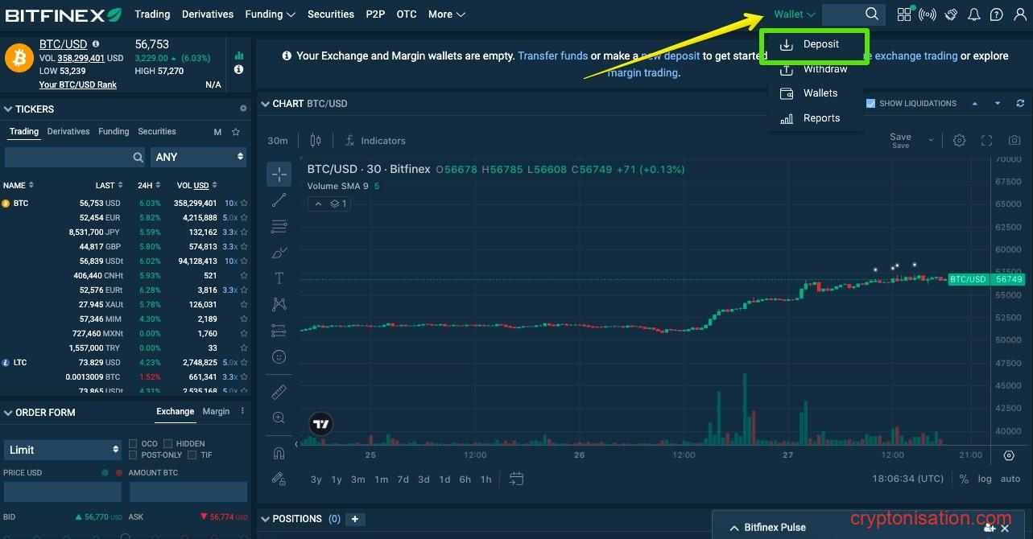This screenshot has width=1033, height=539.
Task: Toggle the Show Liquidations checkbox
Action: [x=870, y=104]
